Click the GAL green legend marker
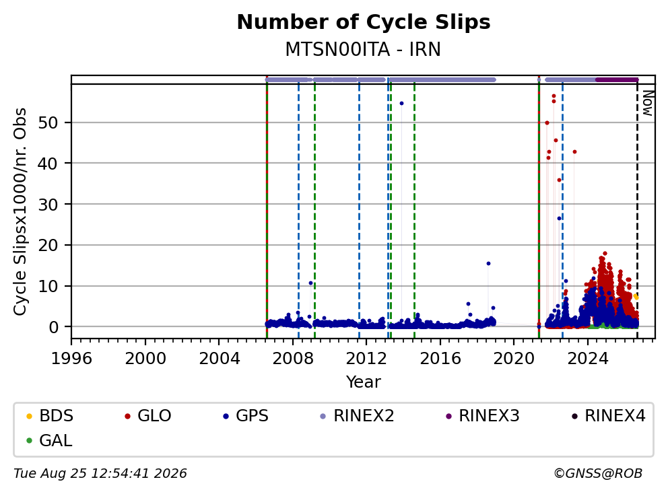Image resolution: width=668 pixels, height=494 pixels. tap(29, 440)
